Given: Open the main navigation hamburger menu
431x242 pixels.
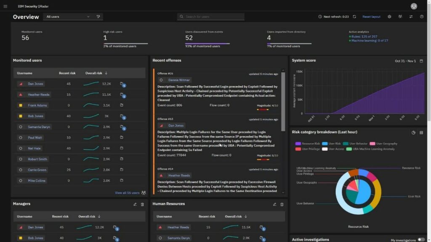Looking at the screenshot, I should [6, 5].
